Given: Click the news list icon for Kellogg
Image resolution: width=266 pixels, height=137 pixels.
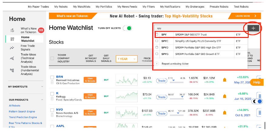Looking at the screenshot, I should click(x=260, y=96).
